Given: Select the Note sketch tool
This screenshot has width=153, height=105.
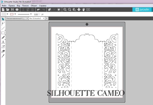Looking at the screenshot, I should pyautogui.click(x=3, y=47).
